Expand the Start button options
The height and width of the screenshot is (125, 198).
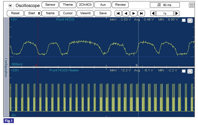[x=39, y=13]
